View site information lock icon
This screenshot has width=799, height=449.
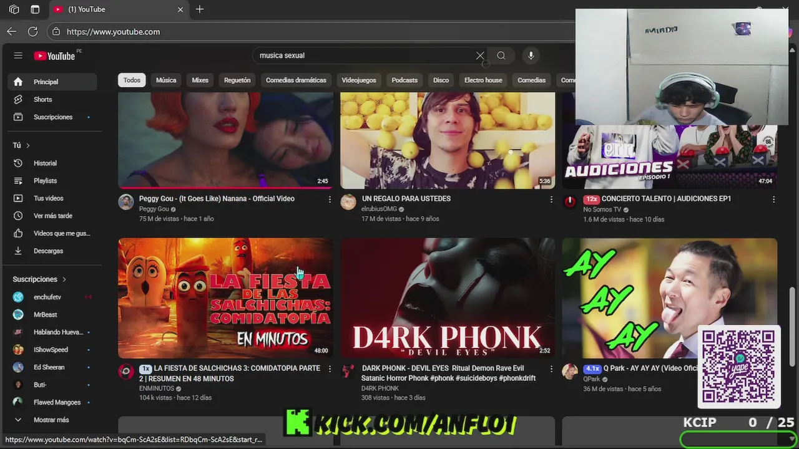point(56,31)
